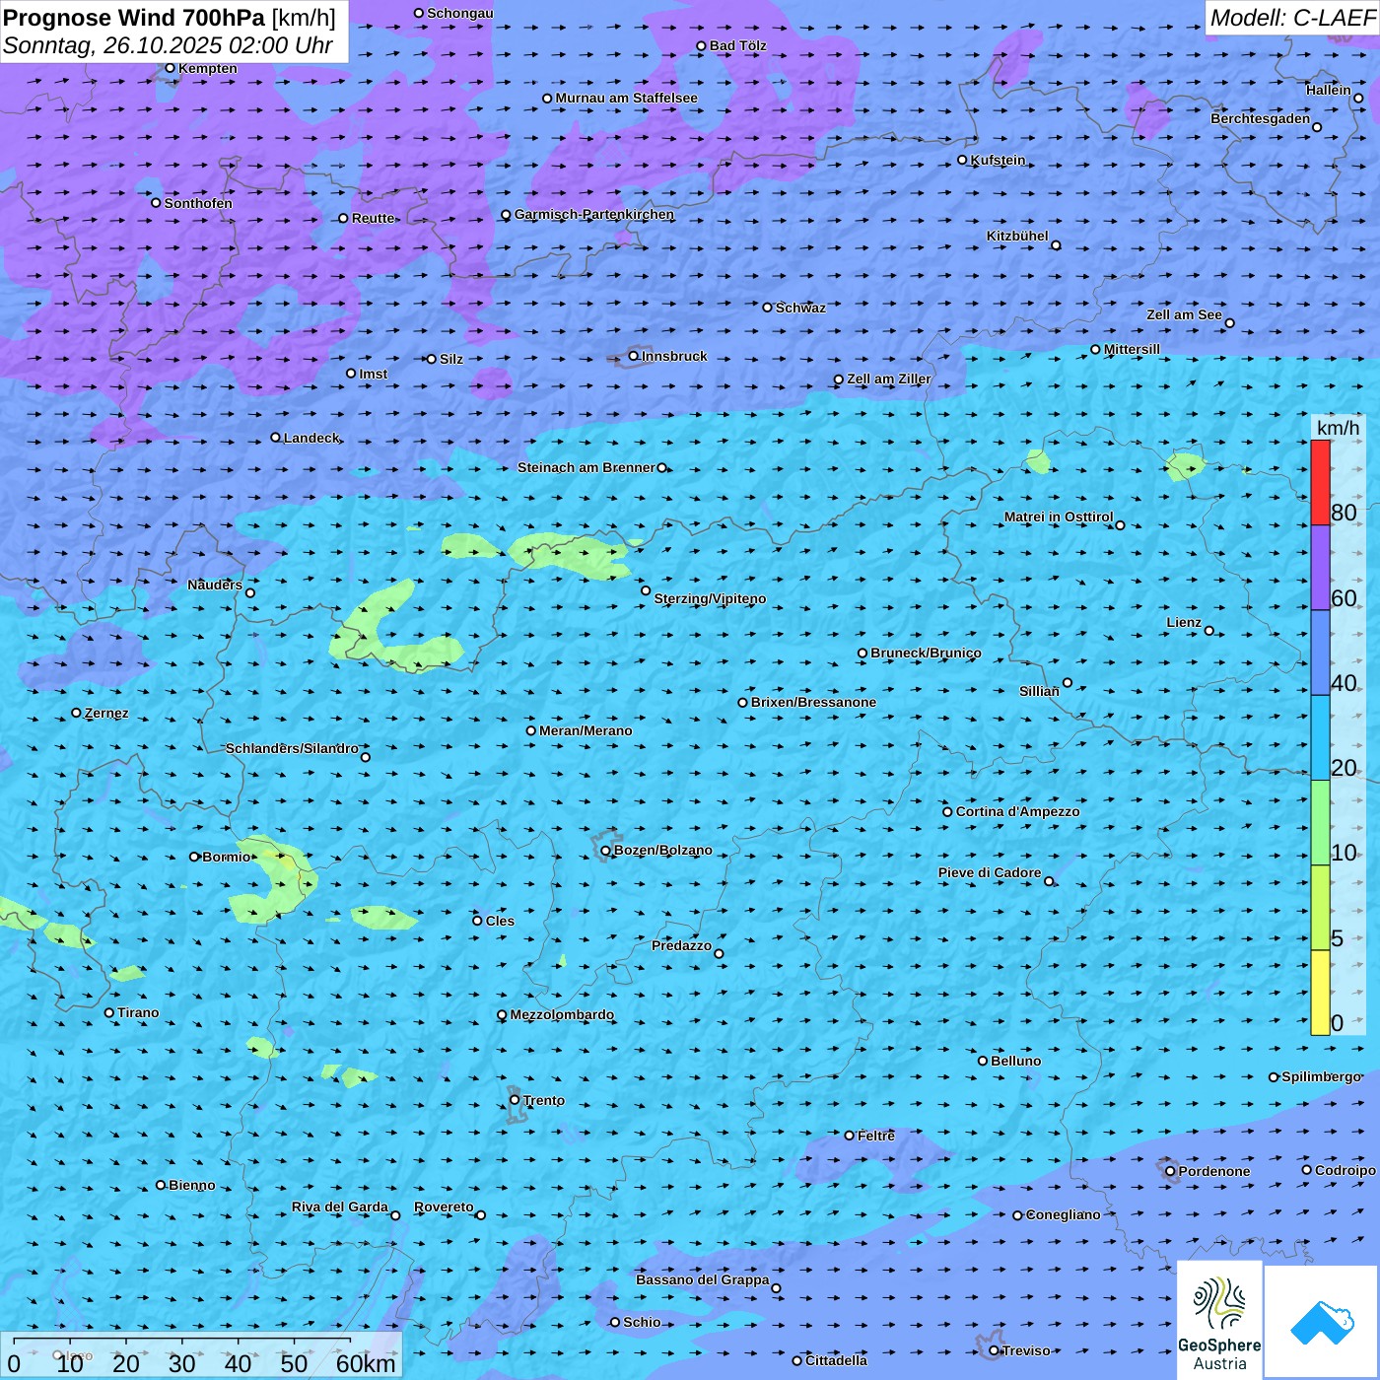
Task: Click the Schwaz town label
Action: [800, 308]
